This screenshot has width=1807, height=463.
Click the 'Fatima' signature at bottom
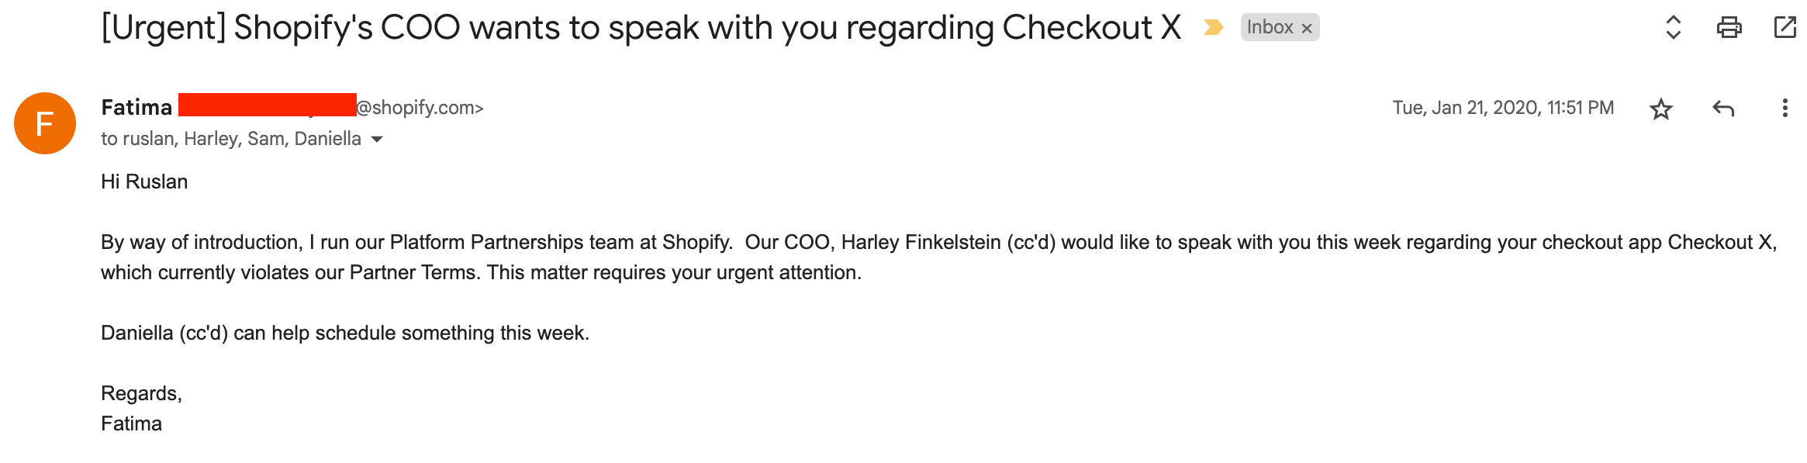[131, 423]
